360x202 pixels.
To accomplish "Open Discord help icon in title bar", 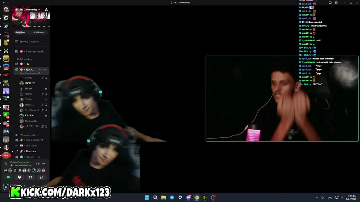I will click(336, 3).
